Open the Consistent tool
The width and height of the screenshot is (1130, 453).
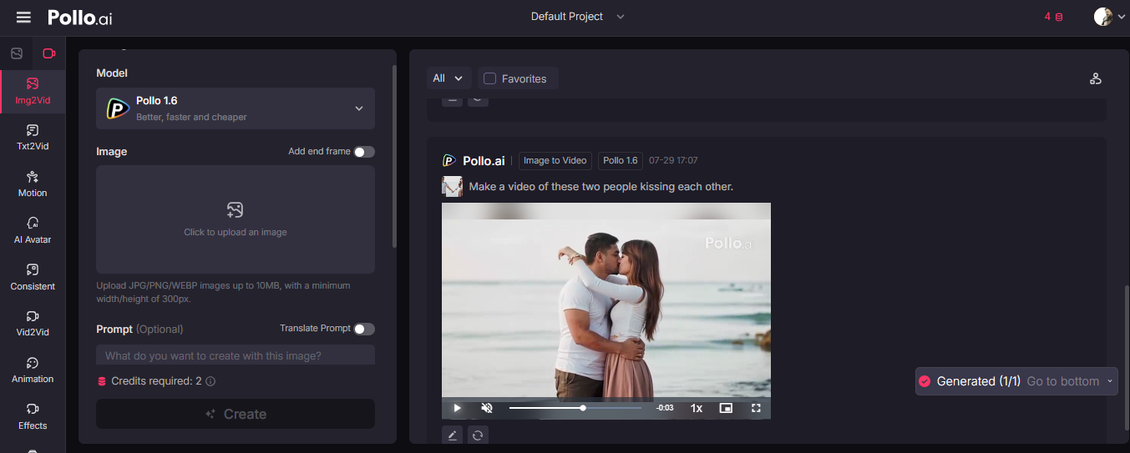(33, 278)
